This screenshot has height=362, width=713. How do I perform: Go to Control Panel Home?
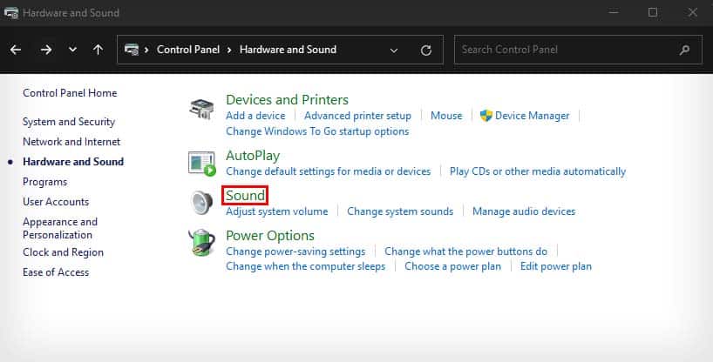click(x=70, y=93)
